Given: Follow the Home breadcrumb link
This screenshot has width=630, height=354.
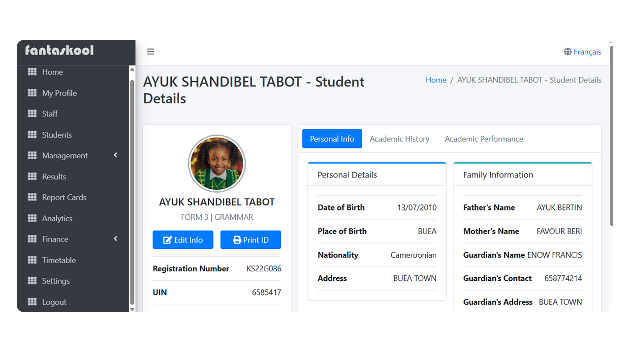Looking at the screenshot, I should pos(436,80).
